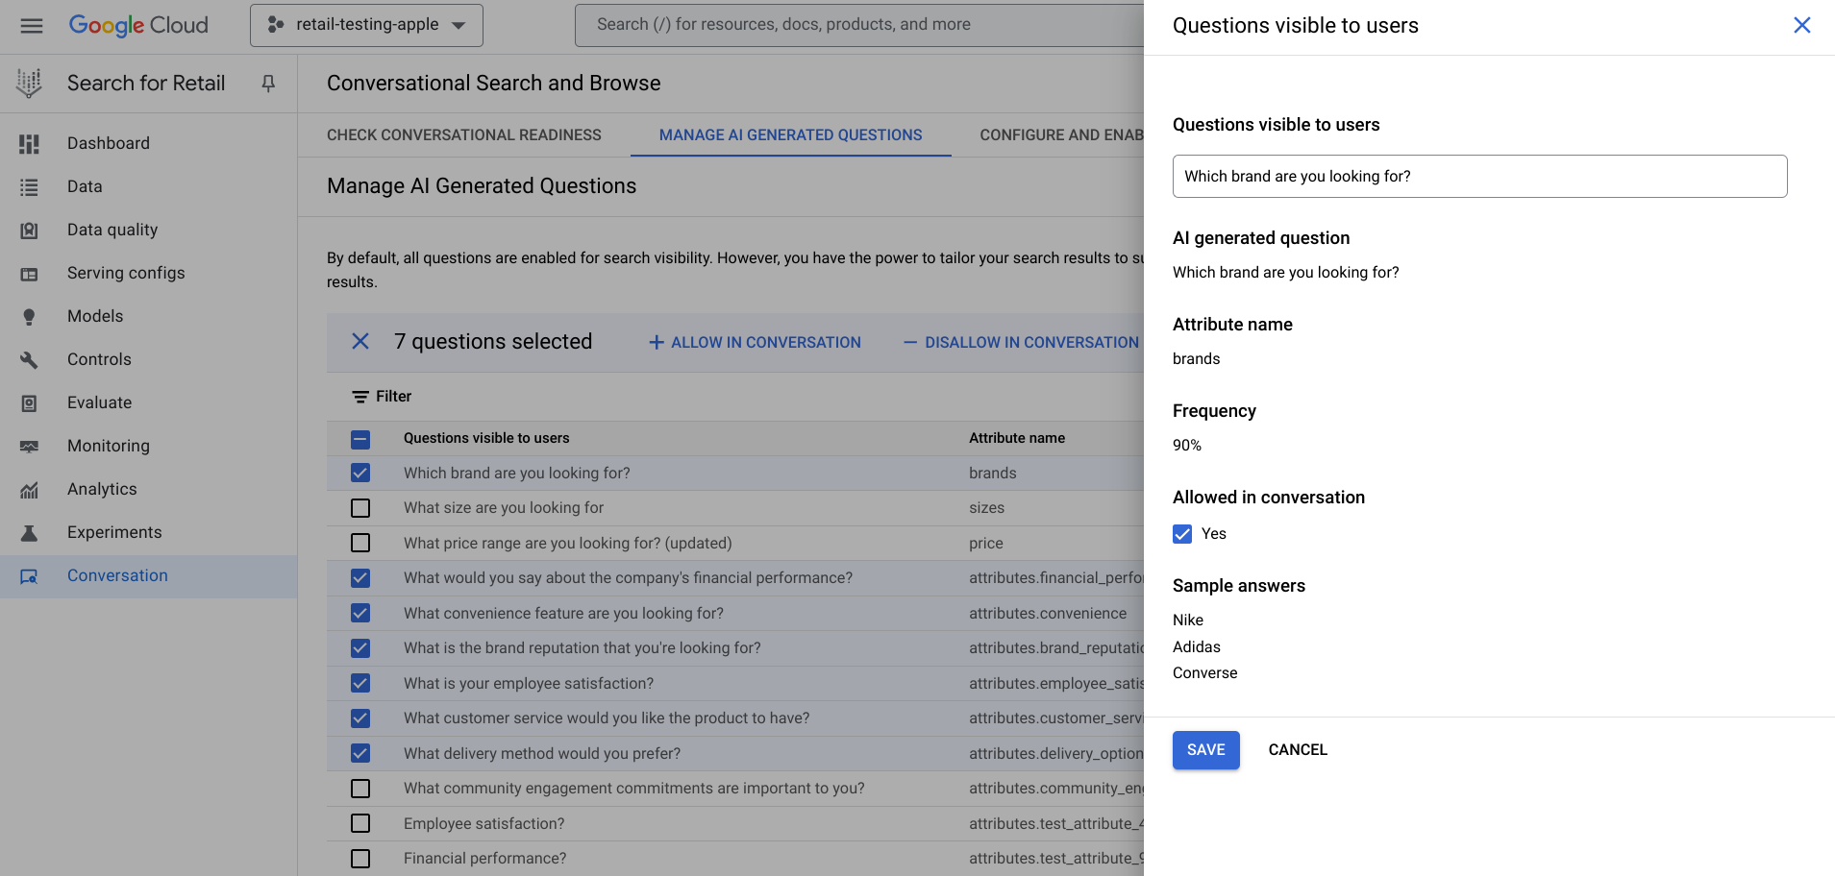Disable the Yes checkbox under Allowed in conversation
Image resolution: width=1835 pixels, height=876 pixels.
pos(1181,534)
